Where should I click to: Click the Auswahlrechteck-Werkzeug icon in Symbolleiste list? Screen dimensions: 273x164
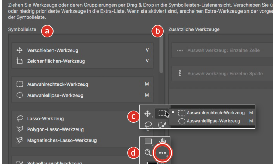pos(20,84)
